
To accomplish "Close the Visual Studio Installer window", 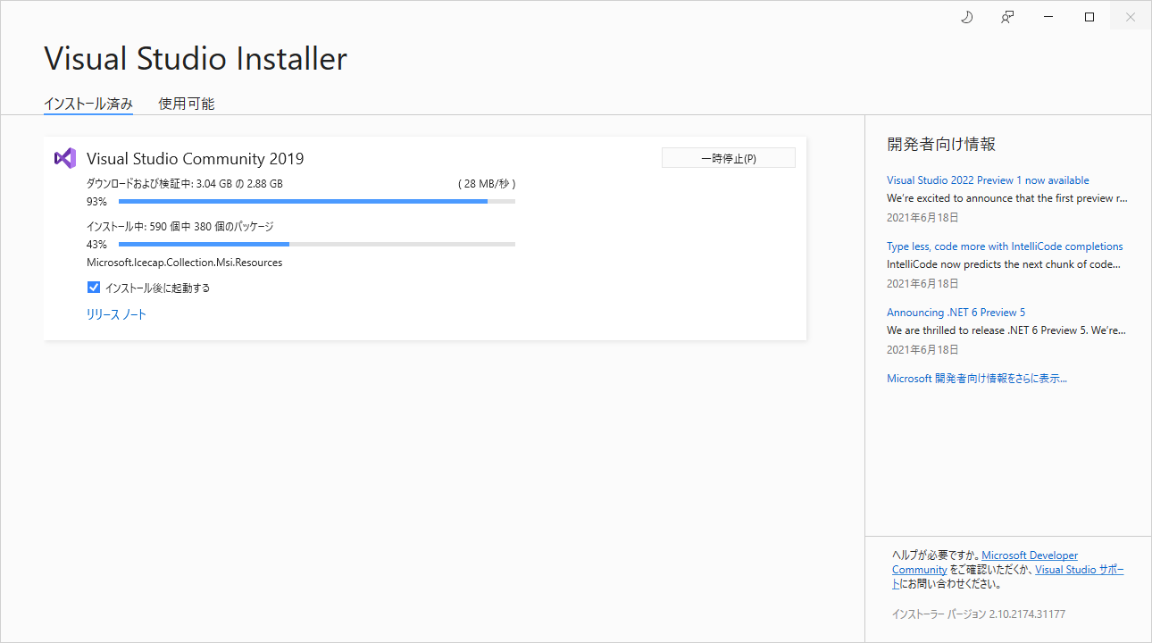I will pos(1131,17).
